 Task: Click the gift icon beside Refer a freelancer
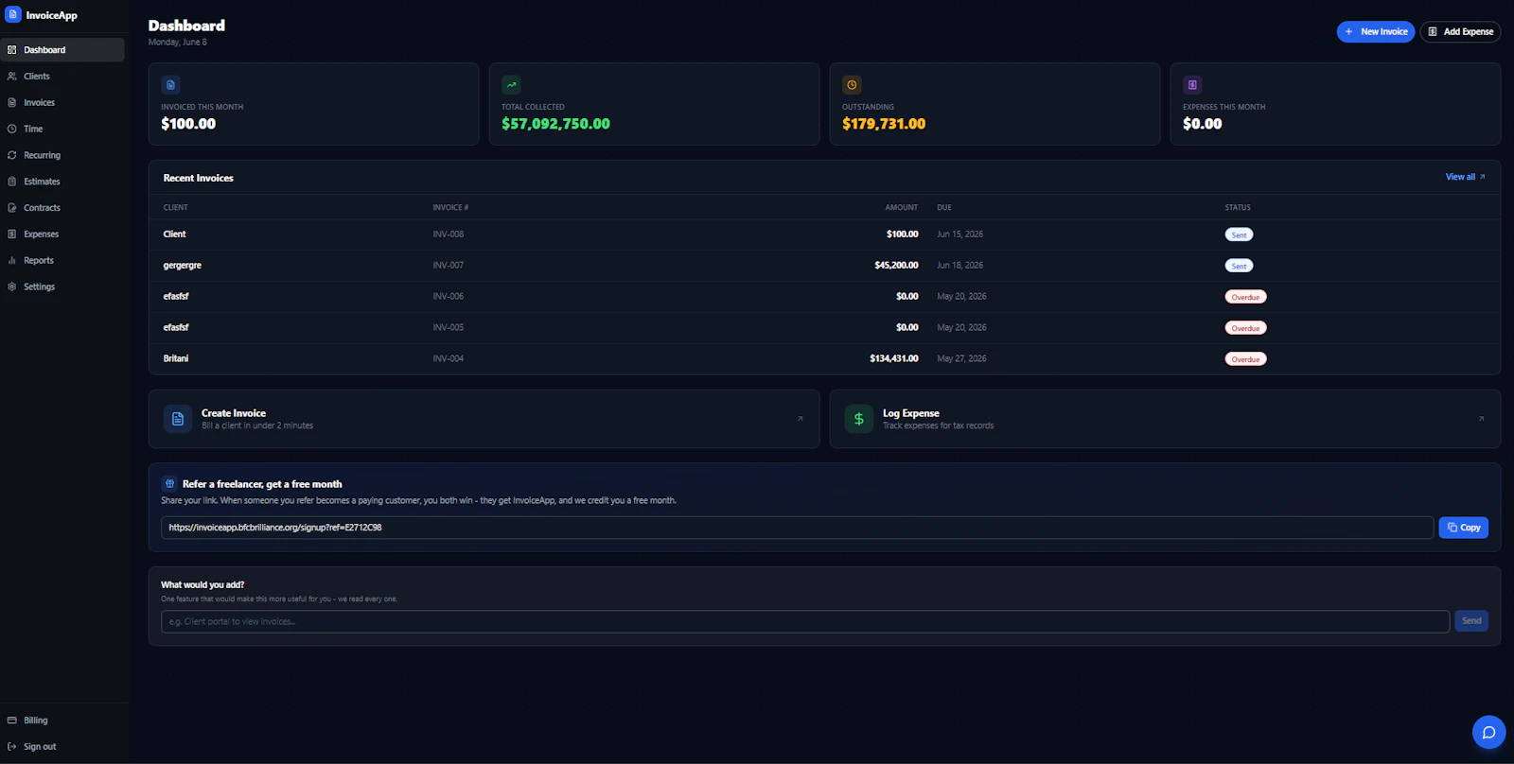click(170, 484)
